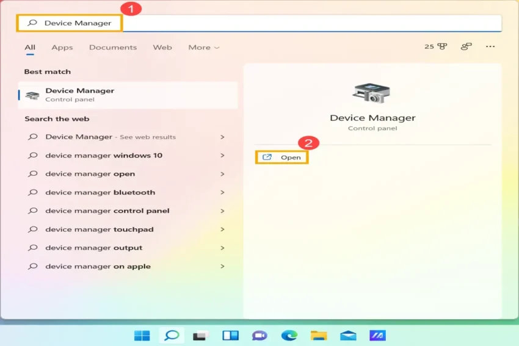Viewport: 519px width, 346px height.
Task: Open Task View from the taskbar
Action: [x=200, y=336]
